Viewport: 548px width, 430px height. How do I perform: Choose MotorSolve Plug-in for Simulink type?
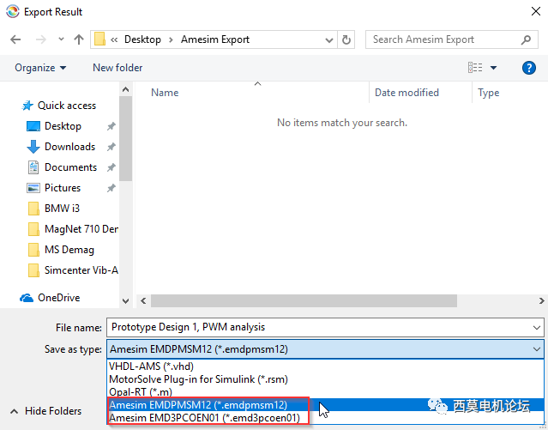click(x=325, y=379)
